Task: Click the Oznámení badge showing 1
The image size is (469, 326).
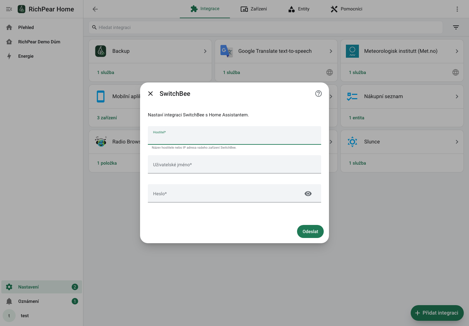Action: [x=75, y=301]
